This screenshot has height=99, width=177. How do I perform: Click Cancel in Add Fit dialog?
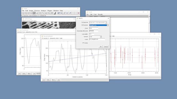[x=106, y=46]
